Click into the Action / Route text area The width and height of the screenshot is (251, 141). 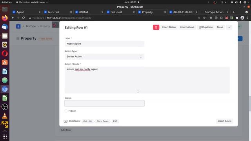click(147, 80)
